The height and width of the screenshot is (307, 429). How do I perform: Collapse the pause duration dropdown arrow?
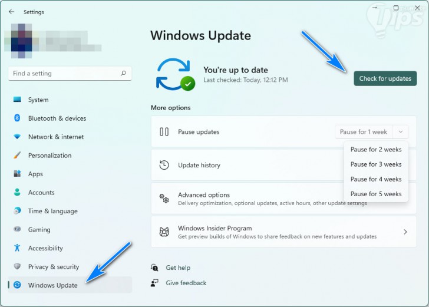pos(401,131)
